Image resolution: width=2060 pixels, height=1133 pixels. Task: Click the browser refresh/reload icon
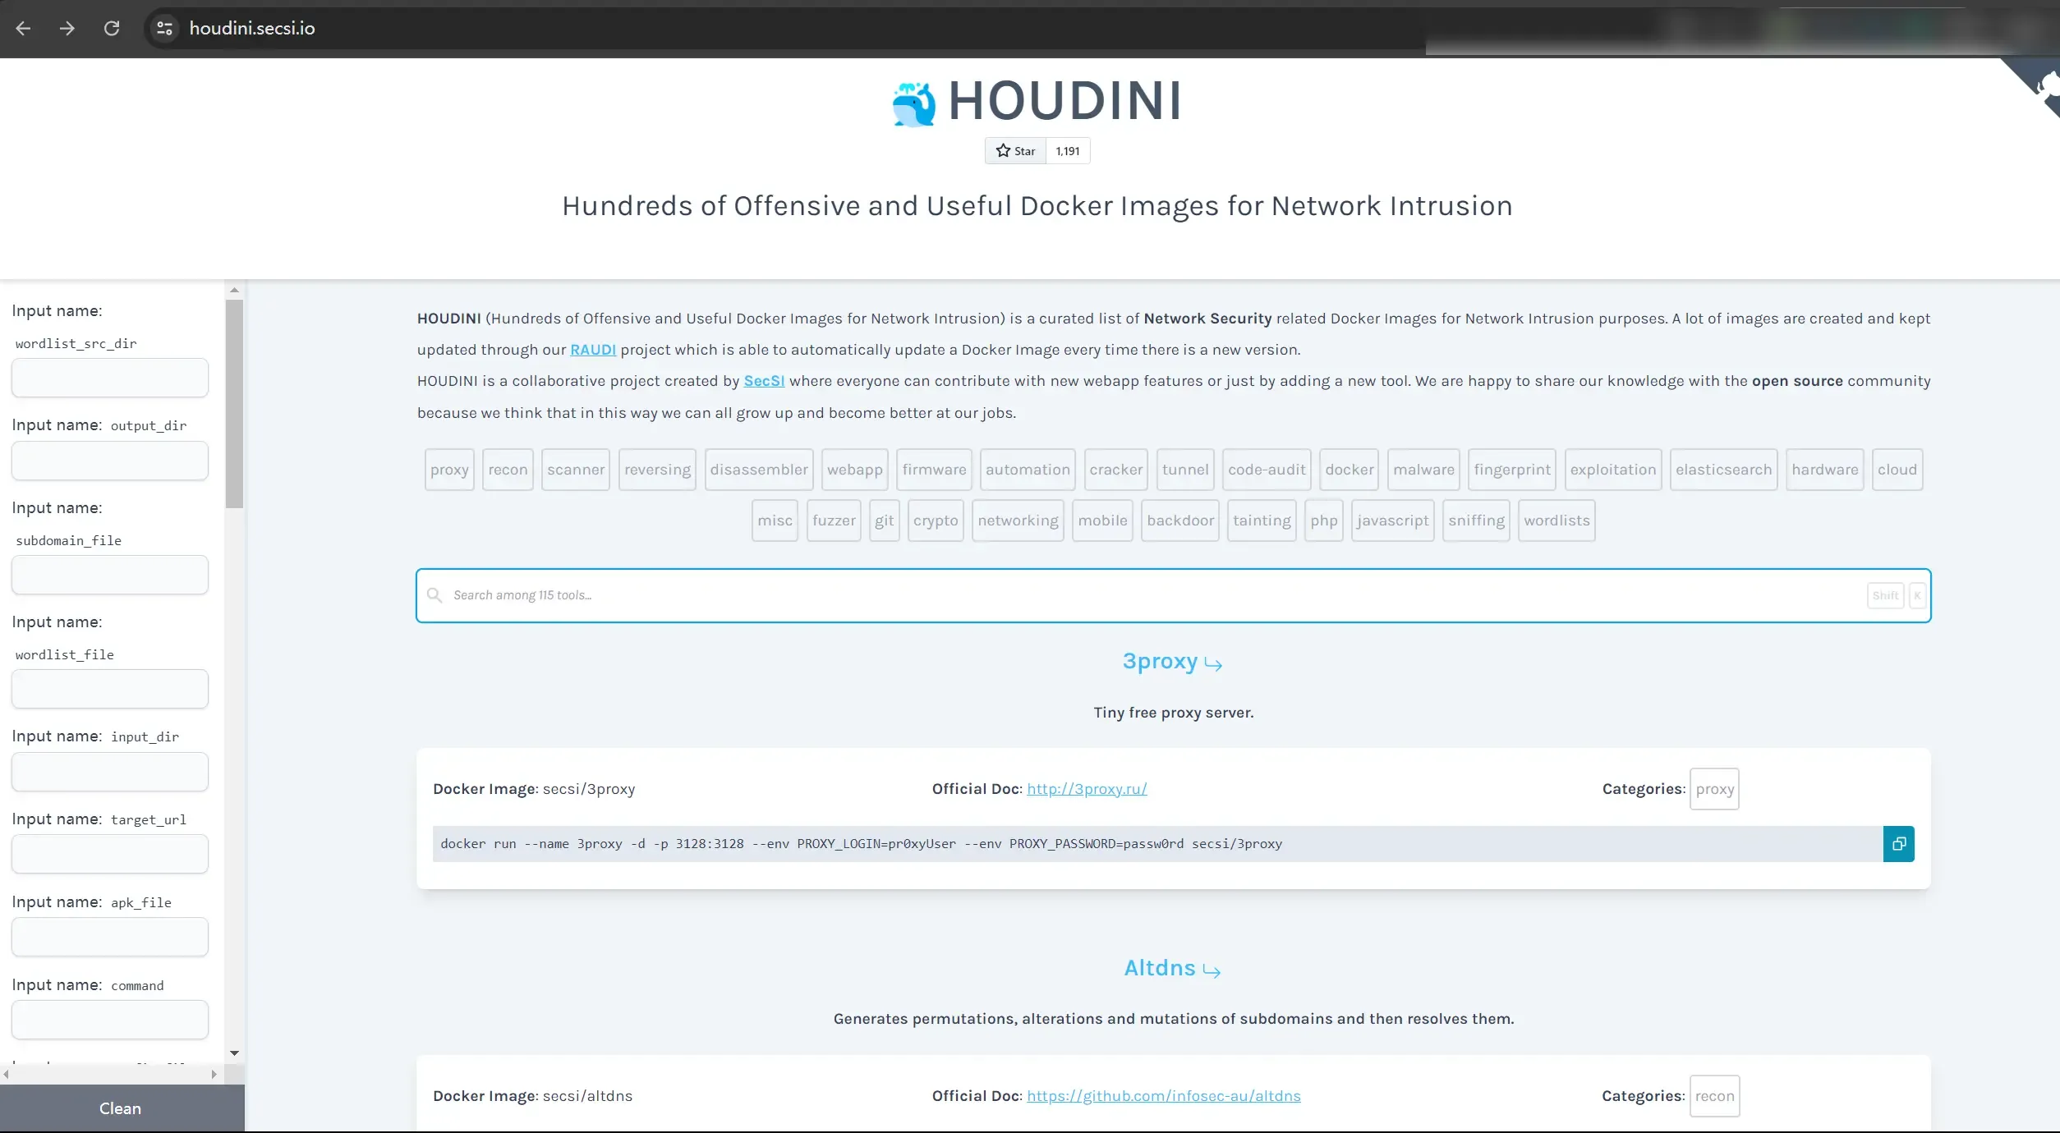[x=112, y=28]
